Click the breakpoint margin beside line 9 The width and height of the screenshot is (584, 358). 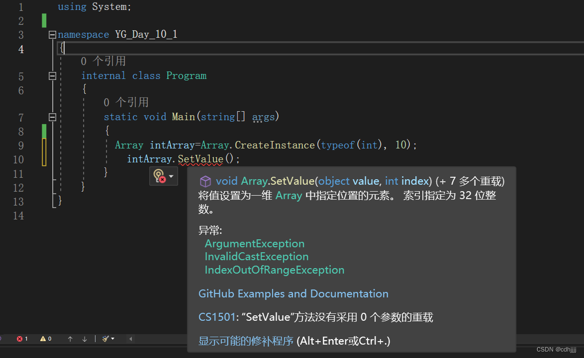coord(7,145)
